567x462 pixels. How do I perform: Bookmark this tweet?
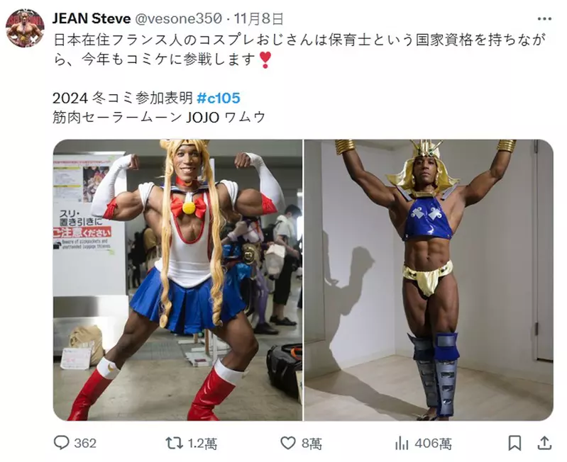point(514,443)
